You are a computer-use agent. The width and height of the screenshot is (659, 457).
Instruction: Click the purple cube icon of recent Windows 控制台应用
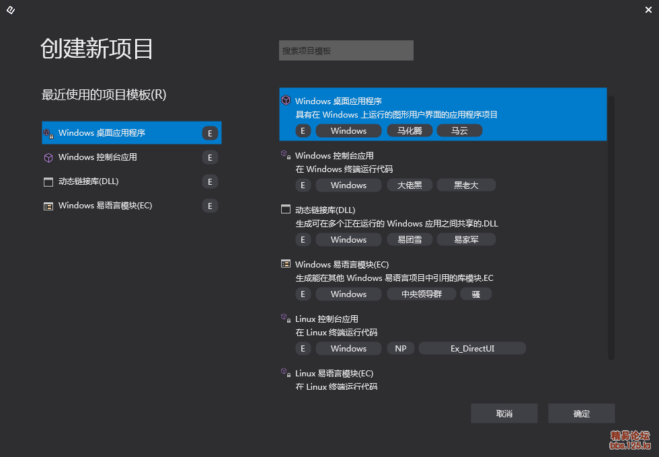[48, 157]
